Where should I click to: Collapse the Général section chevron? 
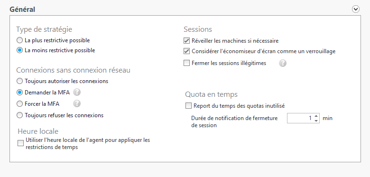coord(356,9)
